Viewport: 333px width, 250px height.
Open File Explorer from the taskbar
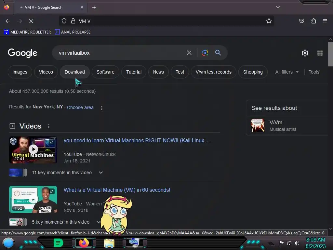[109, 243]
